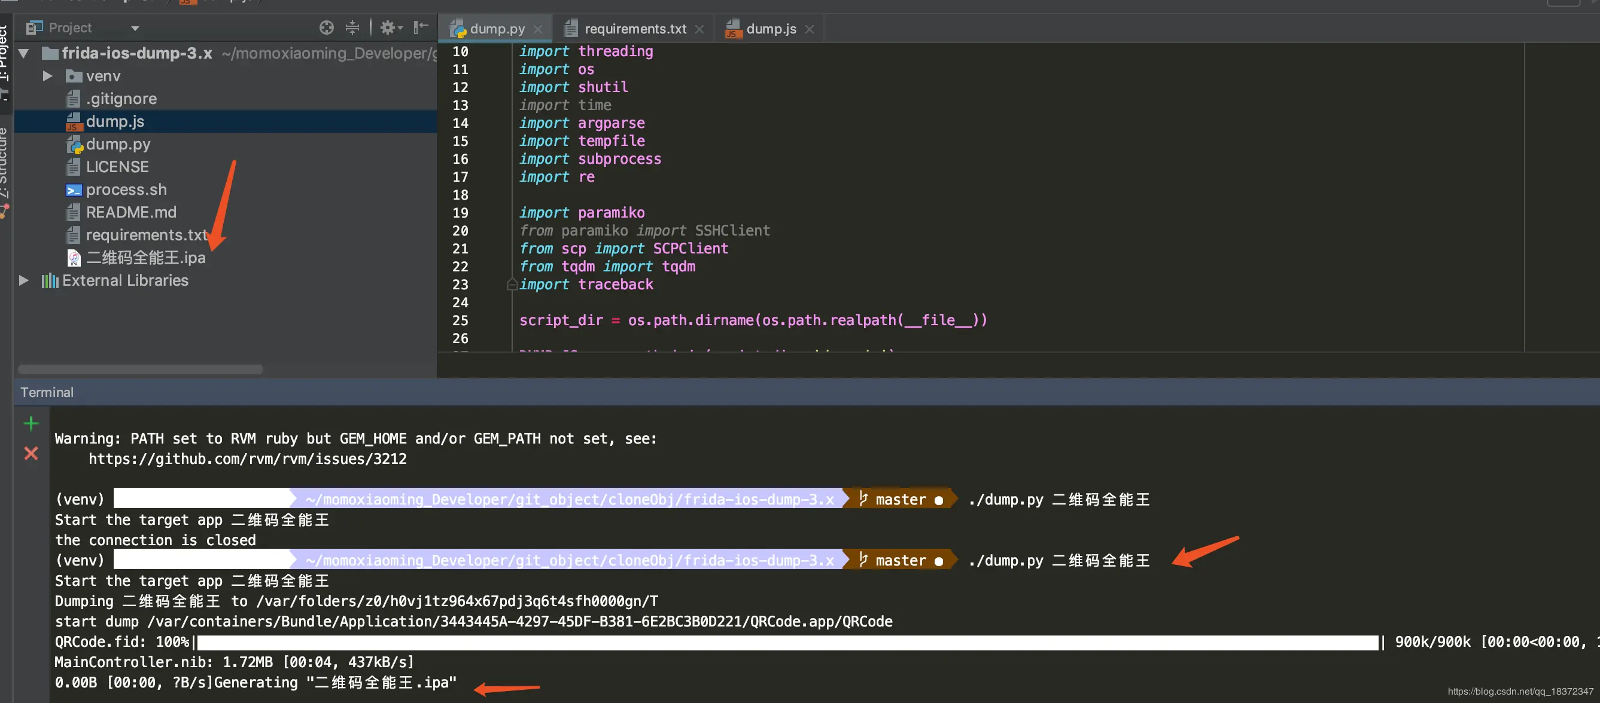Open the Project panel settings gear
The height and width of the screenshot is (703, 1600).
pyautogui.click(x=389, y=27)
